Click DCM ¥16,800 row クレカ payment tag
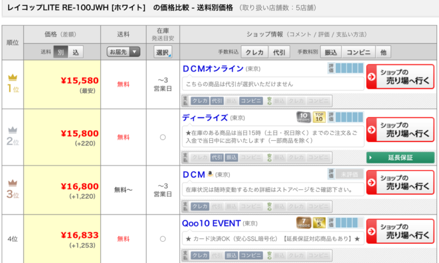 click(200, 207)
